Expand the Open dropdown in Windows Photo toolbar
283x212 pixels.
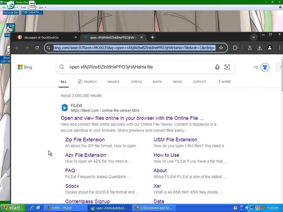(45, 7)
